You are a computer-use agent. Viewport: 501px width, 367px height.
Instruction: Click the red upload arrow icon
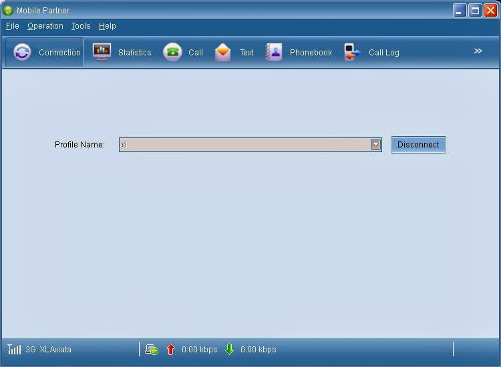click(x=171, y=350)
